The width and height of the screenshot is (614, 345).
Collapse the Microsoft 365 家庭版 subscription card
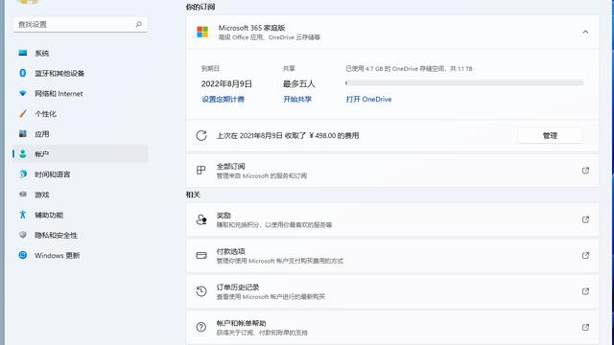click(585, 32)
